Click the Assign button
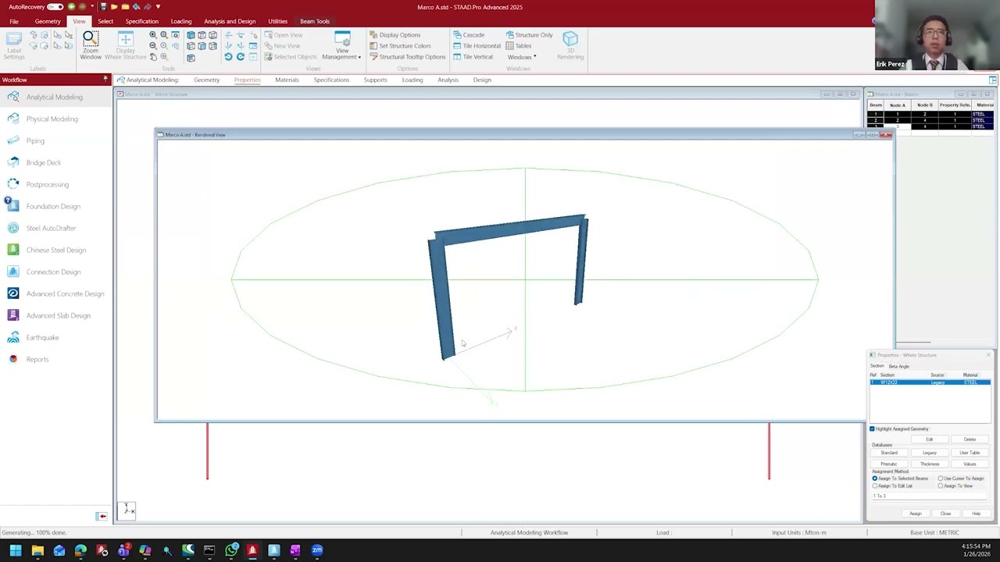Screen dimensions: 1000x562 (916, 514)
